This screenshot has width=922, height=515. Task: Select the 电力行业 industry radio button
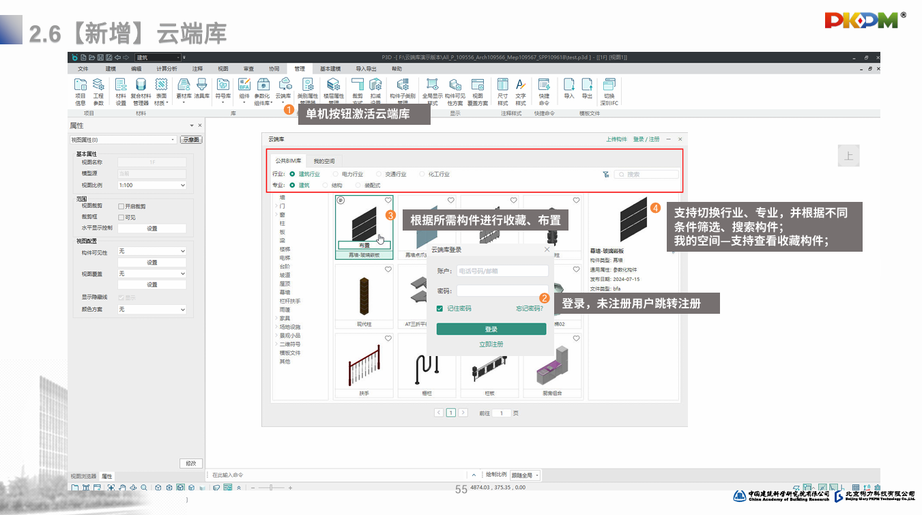pos(336,175)
